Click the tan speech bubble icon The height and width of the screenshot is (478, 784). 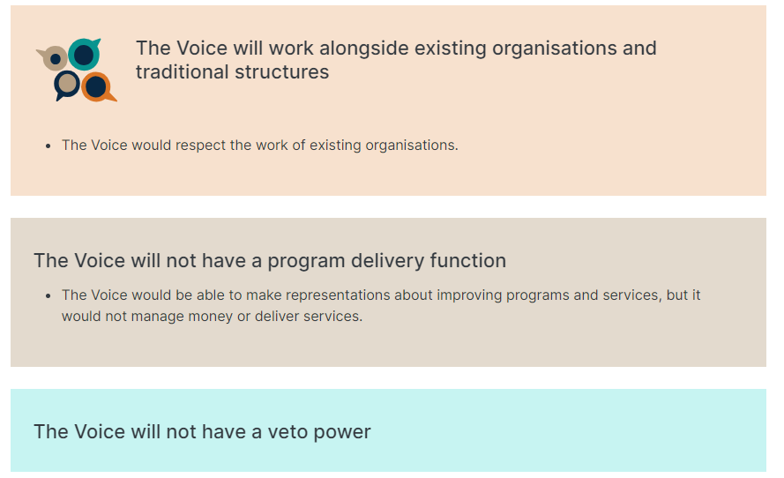coord(53,58)
